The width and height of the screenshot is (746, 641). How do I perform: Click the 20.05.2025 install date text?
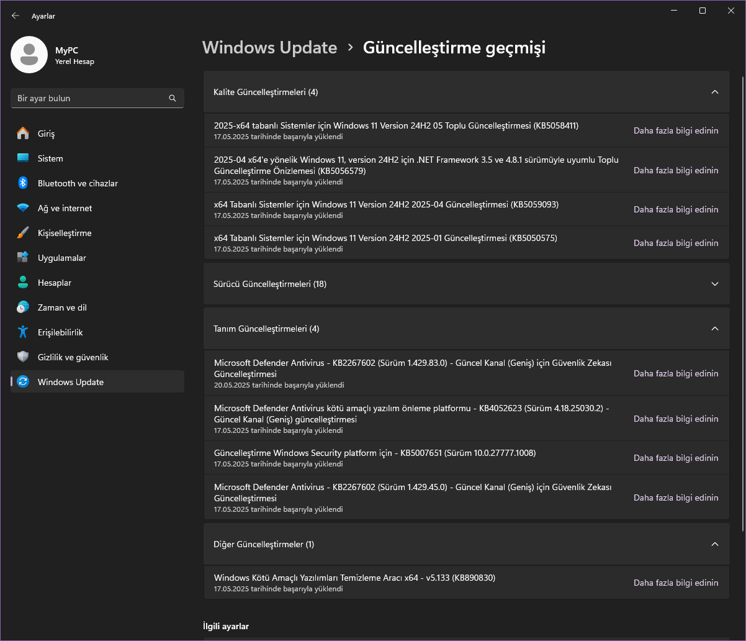279,385
